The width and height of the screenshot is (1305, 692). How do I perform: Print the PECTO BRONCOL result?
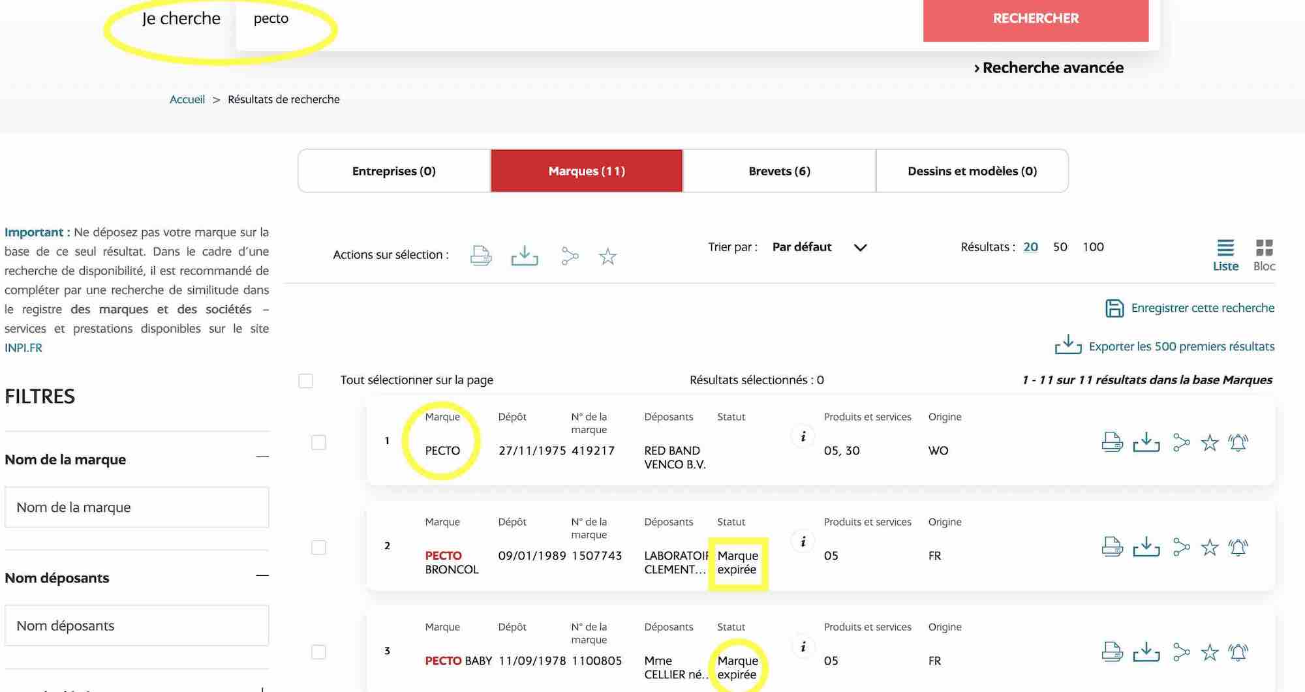[1112, 547]
